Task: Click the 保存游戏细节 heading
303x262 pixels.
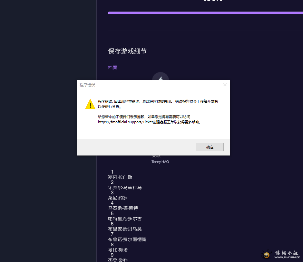Action: (x=127, y=51)
